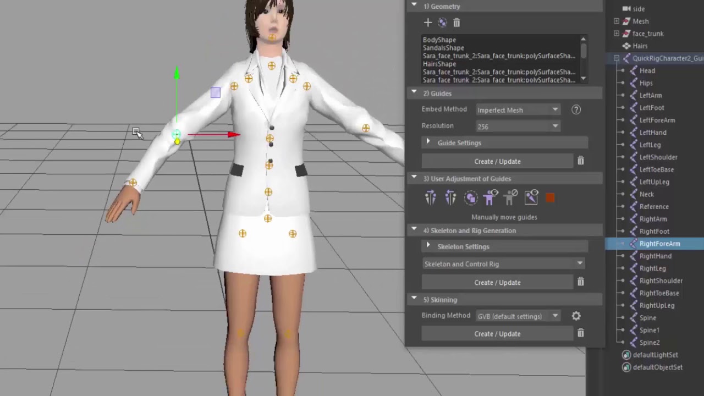Select Reference node in outliner
Screen dimensions: 704x396
tap(654, 207)
